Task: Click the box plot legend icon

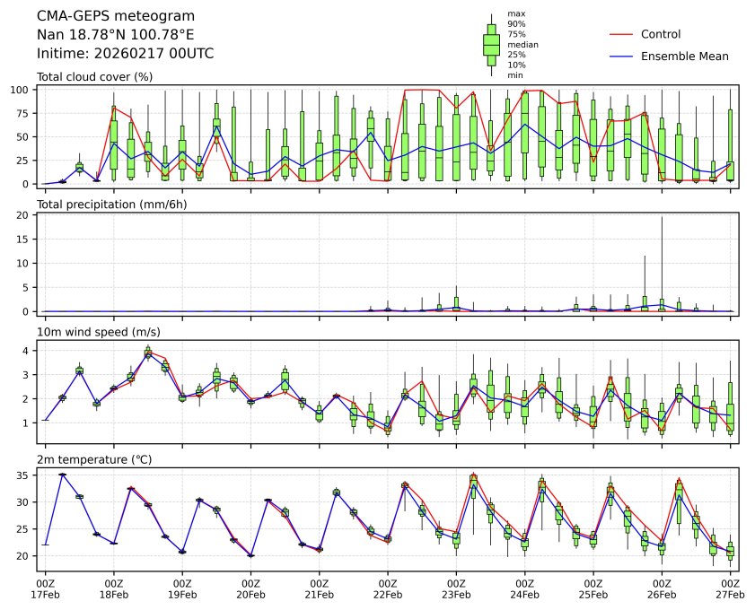Action: coord(491,44)
